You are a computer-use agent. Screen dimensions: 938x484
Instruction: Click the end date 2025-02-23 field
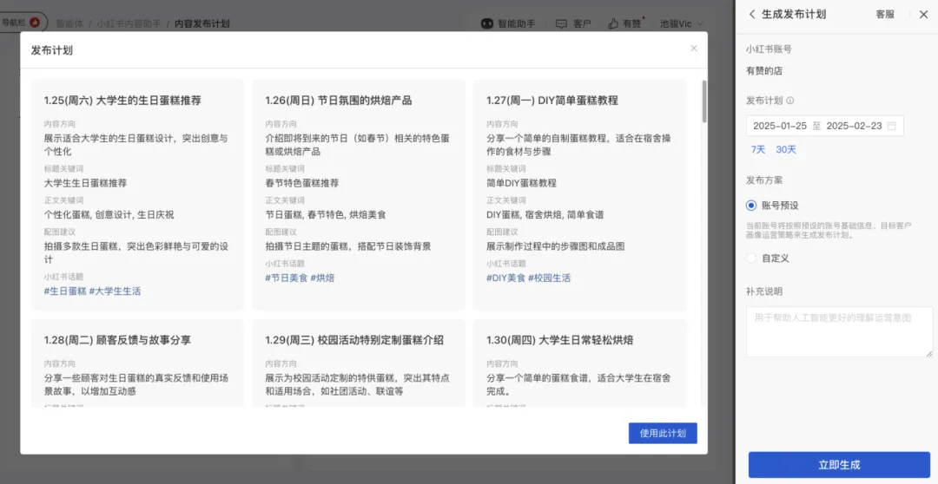pyautogui.click(x=852, y=126)
